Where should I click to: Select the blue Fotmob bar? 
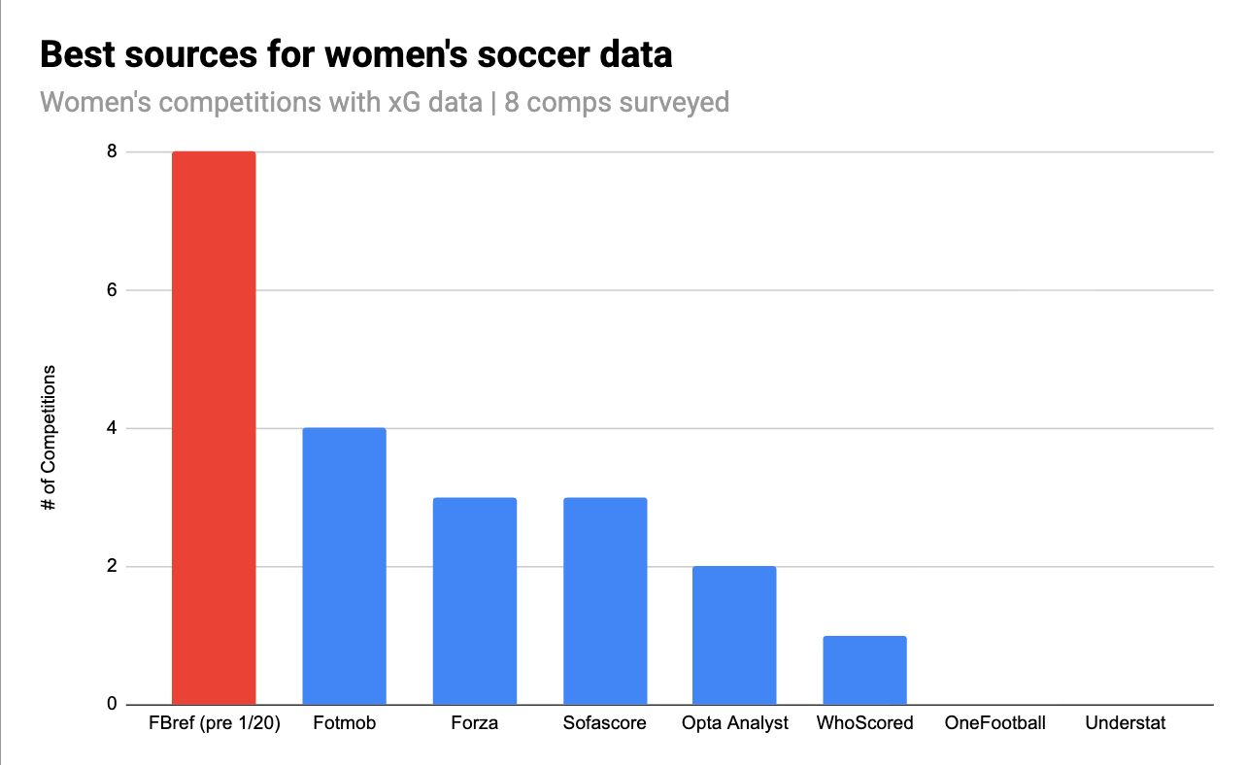[x=344, y=566]
